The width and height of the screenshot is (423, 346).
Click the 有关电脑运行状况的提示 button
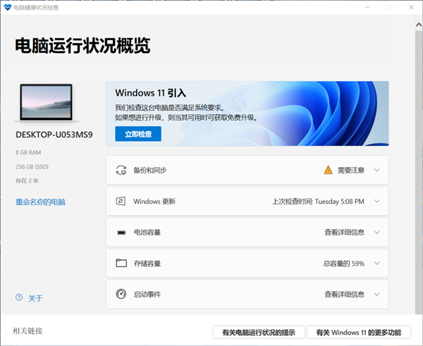click(x=259, y=332)
